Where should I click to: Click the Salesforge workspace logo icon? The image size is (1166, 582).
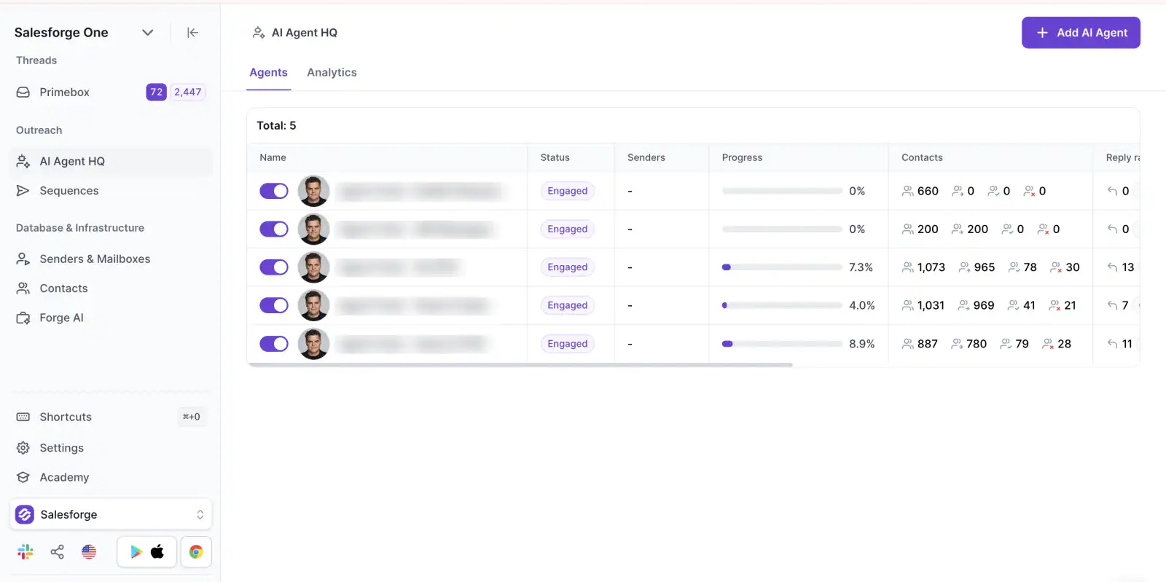coord(25,515)
